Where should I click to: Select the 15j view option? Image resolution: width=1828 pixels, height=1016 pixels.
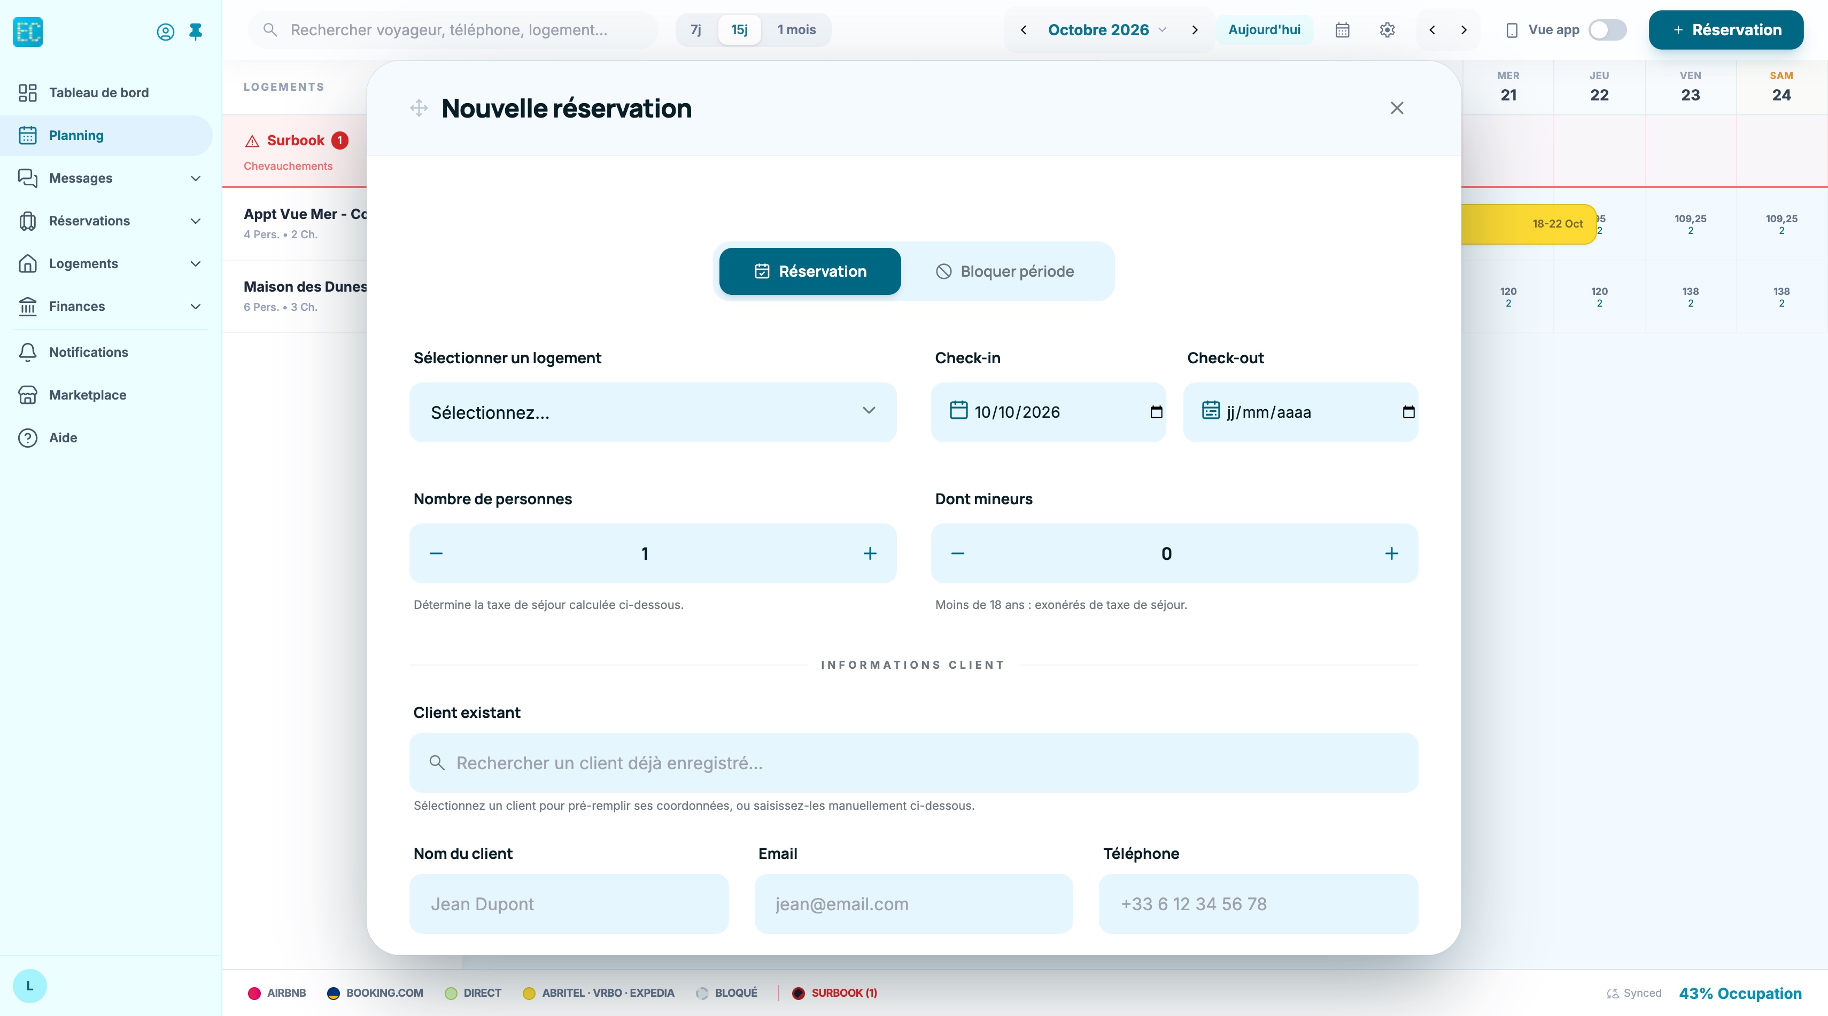(739, 30)
